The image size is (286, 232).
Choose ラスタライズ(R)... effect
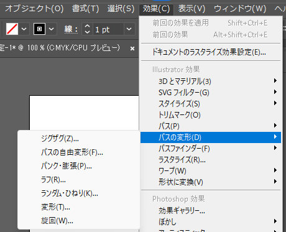tap(211, 160)
